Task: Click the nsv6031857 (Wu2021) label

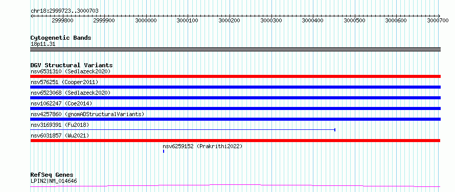Action: [60, 135]
